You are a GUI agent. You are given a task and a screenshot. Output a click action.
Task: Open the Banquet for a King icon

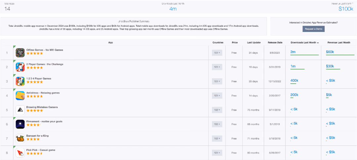[x=20, y=139]
